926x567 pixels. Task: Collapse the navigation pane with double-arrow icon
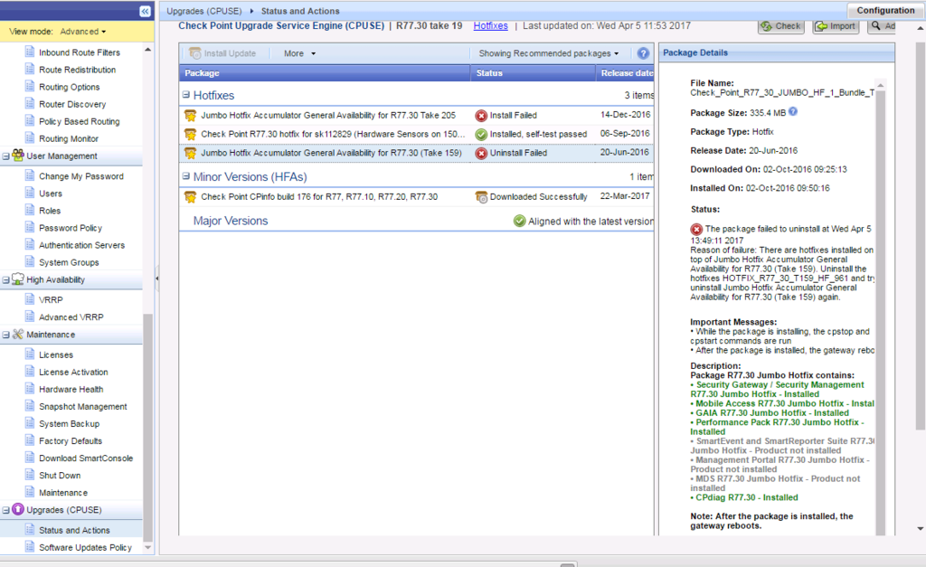point(145,11)
